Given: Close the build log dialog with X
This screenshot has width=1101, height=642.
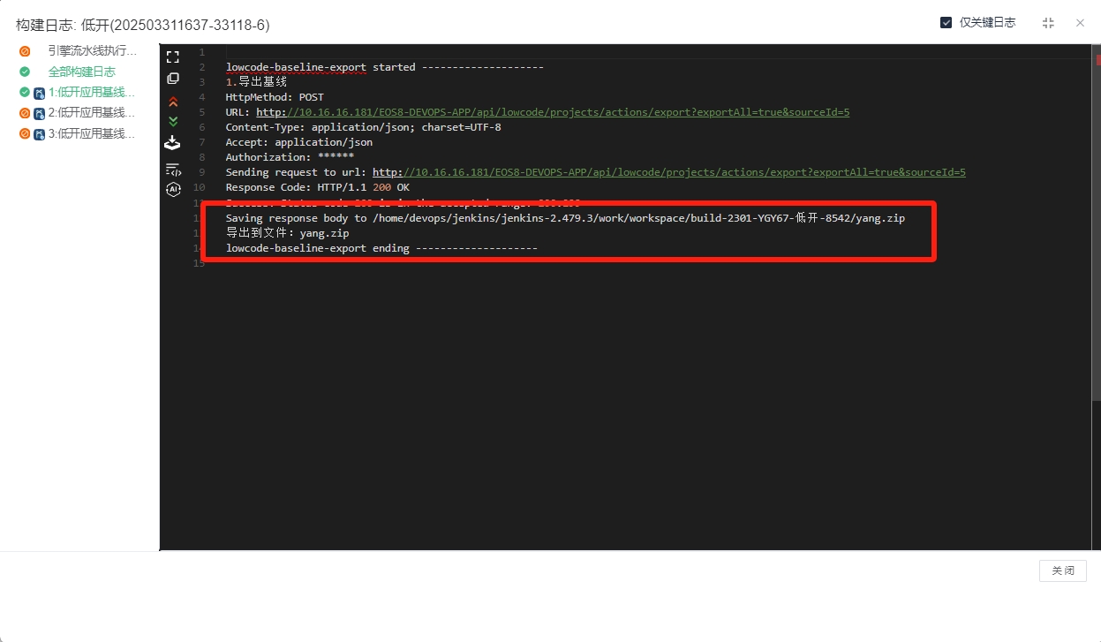Looking at the screenshot, I should pyautogui.click(x=1080, y=23).
